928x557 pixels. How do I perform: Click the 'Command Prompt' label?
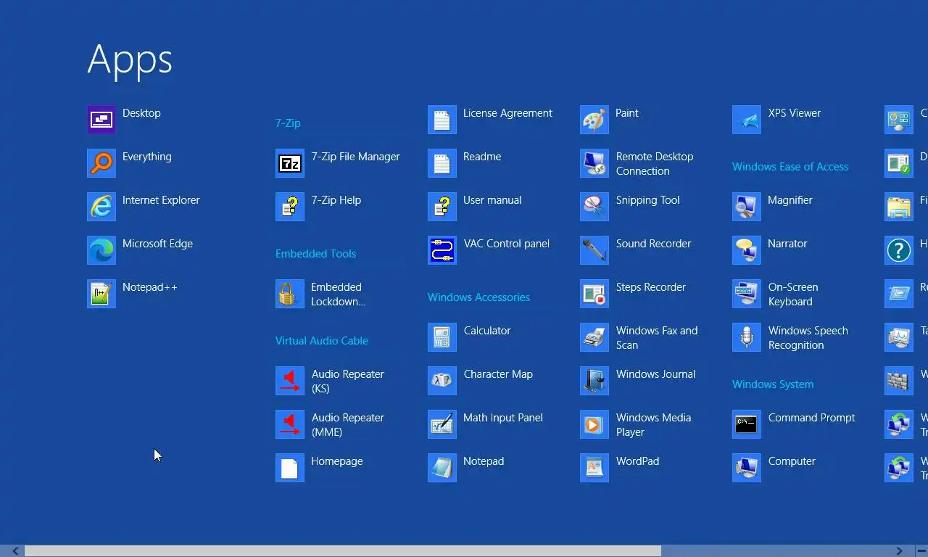(x=811, y=418)
